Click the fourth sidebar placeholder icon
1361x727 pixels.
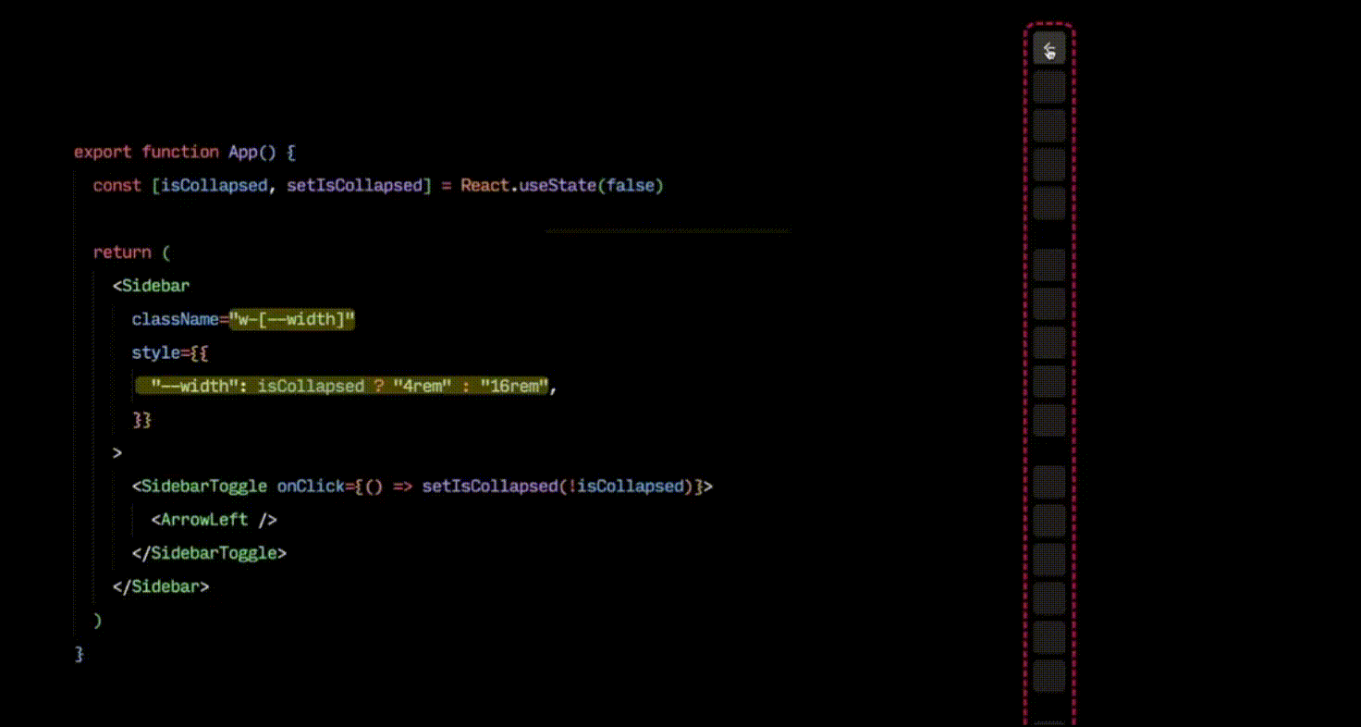(x=1049, y=203)
